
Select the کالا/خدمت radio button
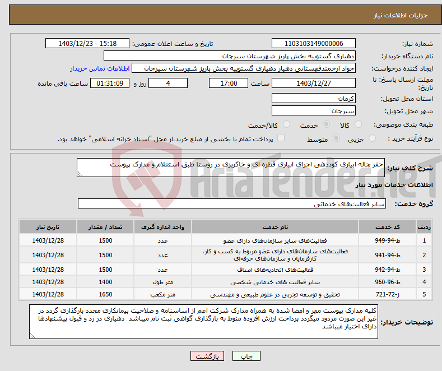[x=286, y=124]
